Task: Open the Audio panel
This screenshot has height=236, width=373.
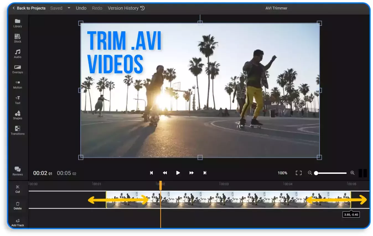Action: tap(17, 54)
